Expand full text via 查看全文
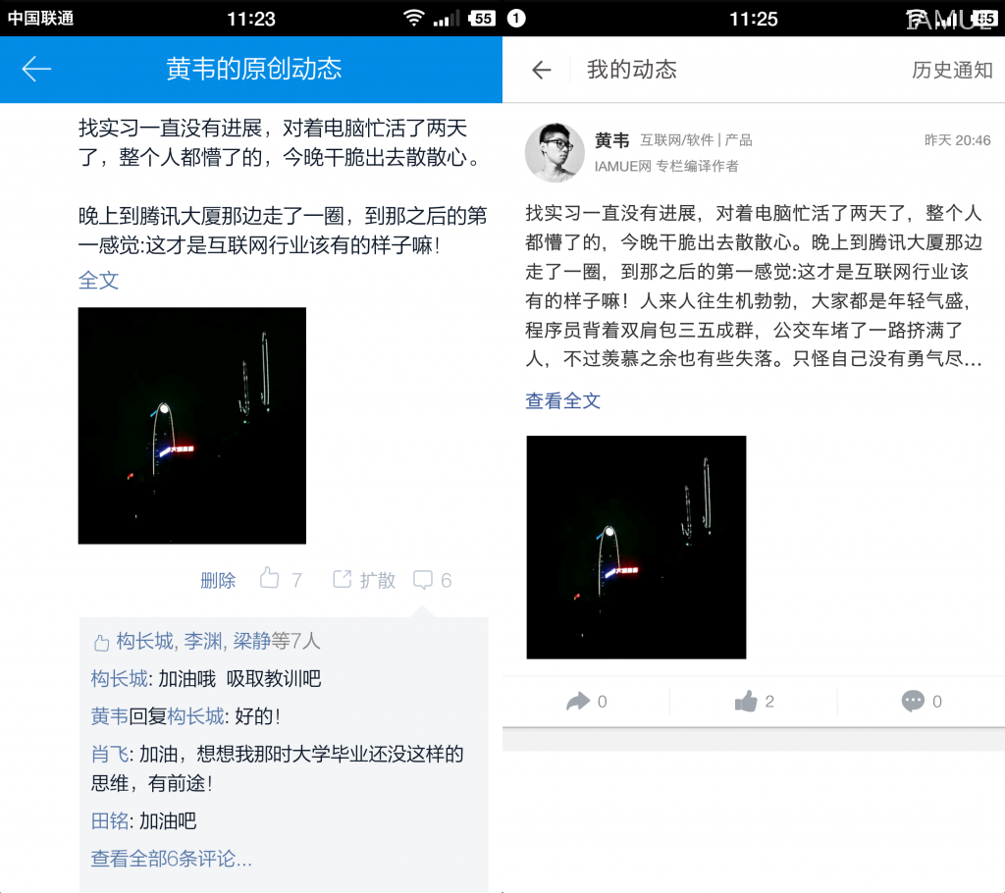The height and width of the screenshot is (893, 1005). pos(562,400)
